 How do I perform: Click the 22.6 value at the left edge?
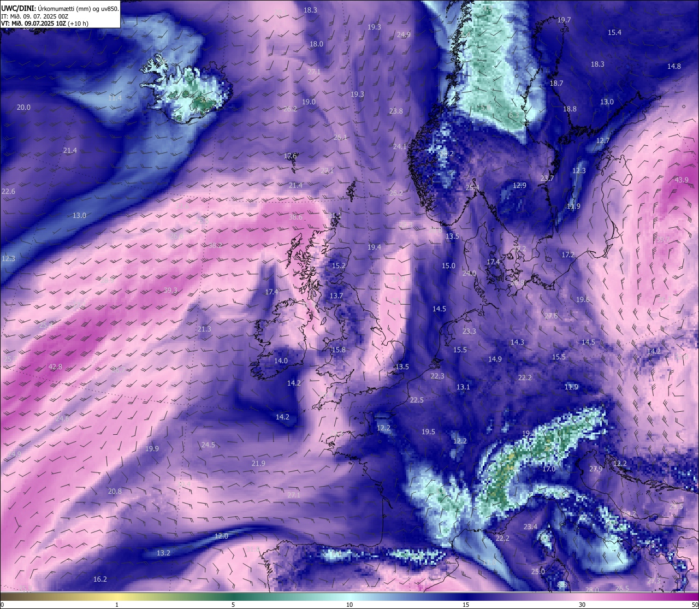(x=8, y=191)
